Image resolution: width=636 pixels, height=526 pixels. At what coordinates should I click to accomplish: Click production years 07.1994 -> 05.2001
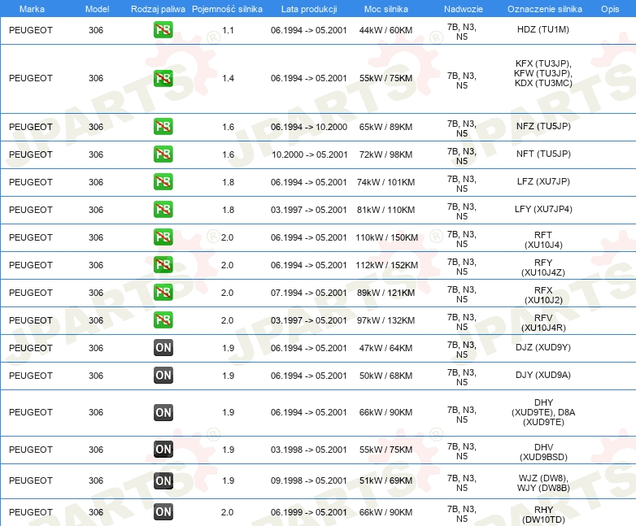pyautogui.click(x=309, y=293)
